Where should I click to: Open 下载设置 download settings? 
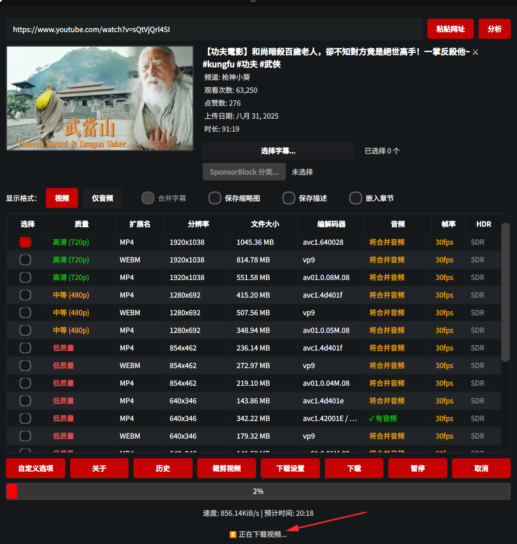[290, 468]
